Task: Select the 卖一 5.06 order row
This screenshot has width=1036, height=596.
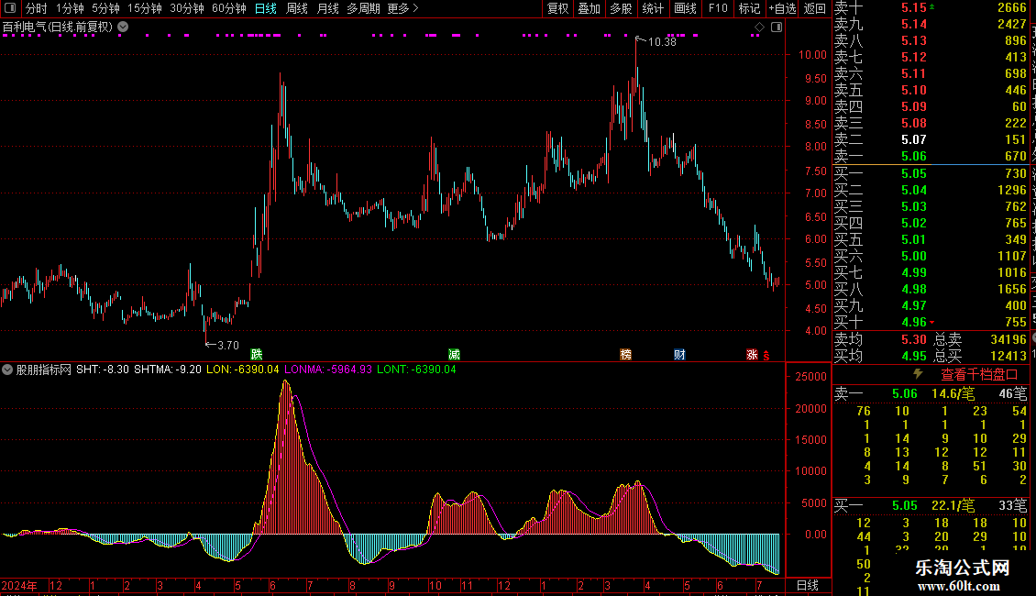Action: coord(931,156)
